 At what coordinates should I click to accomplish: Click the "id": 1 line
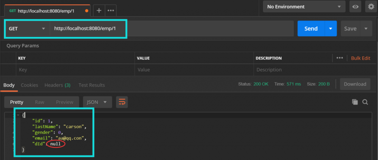click(42, 121)
